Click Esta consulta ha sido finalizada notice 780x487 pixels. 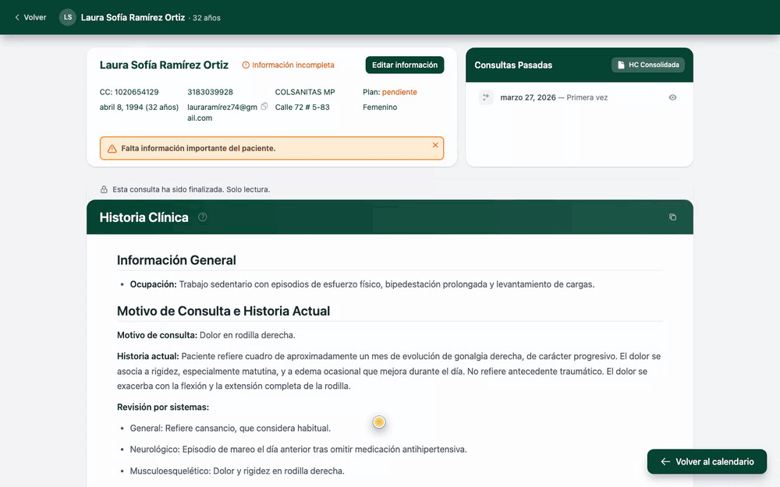point(191,189)
